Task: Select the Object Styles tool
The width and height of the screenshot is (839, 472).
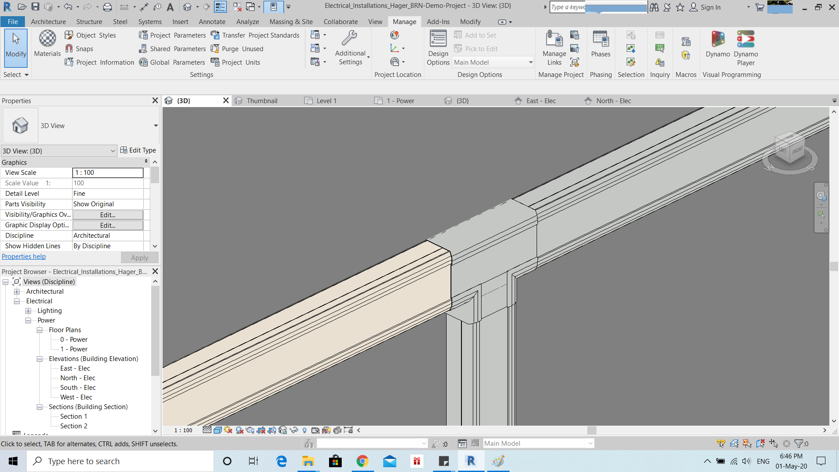Action: pos(91,35)
